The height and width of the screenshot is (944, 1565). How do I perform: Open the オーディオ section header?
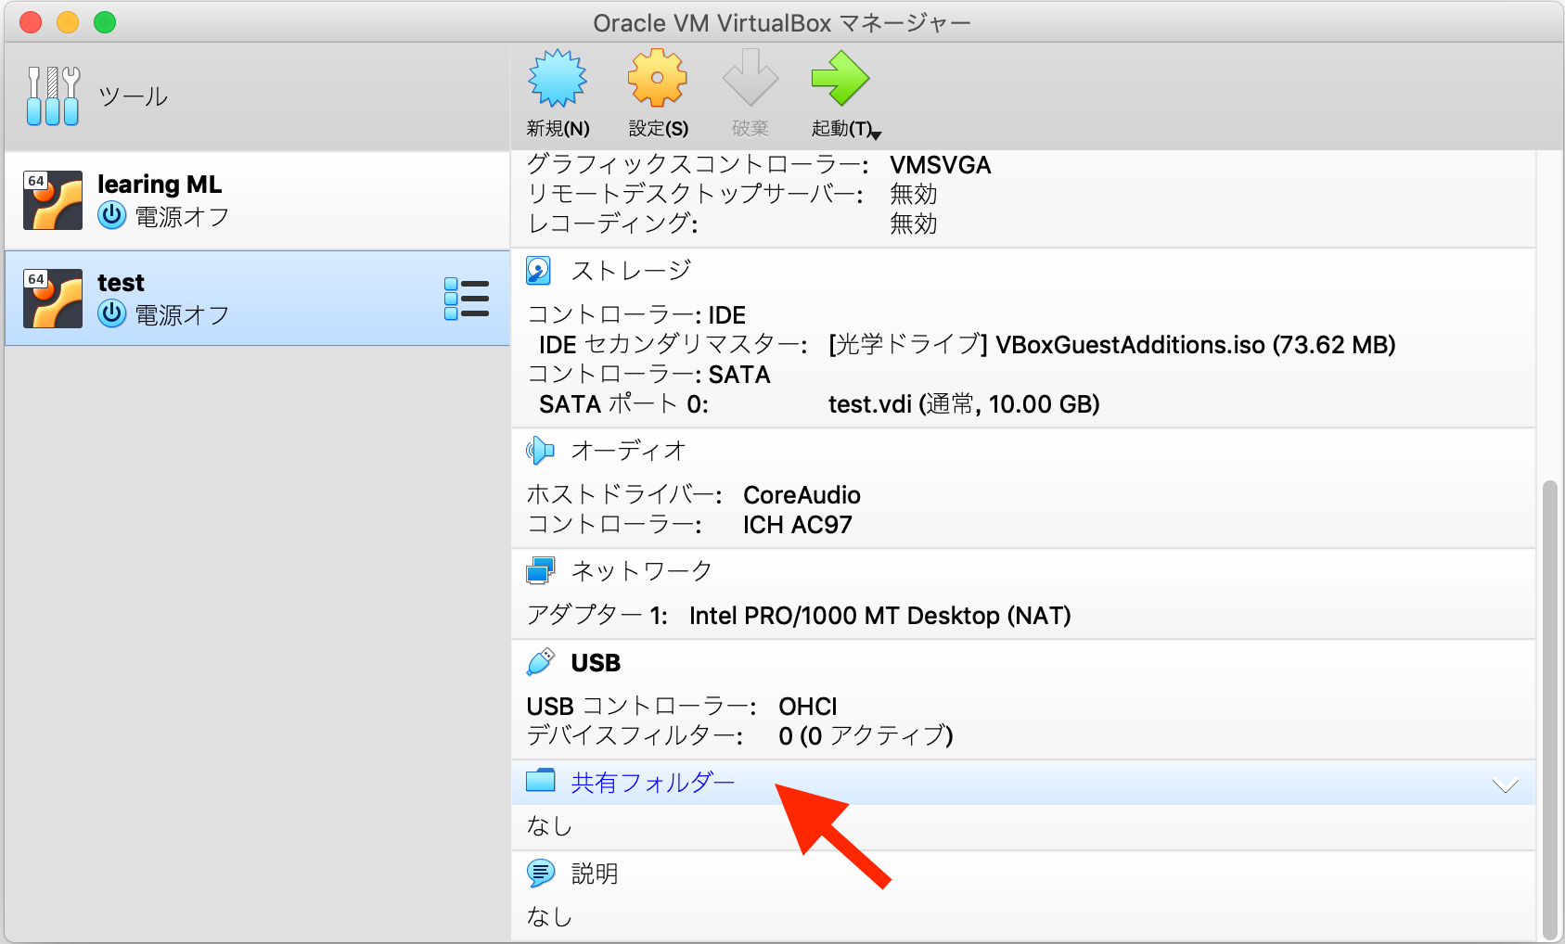pyautogui.click(x=628, y=451)
